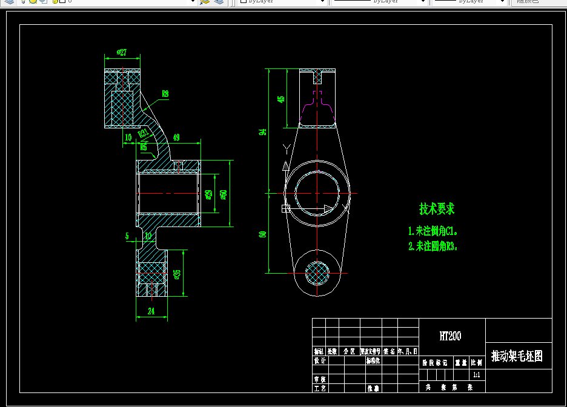Select the φ29 bore dimension
Screen dimensions: 567x407
click(208, 194)
